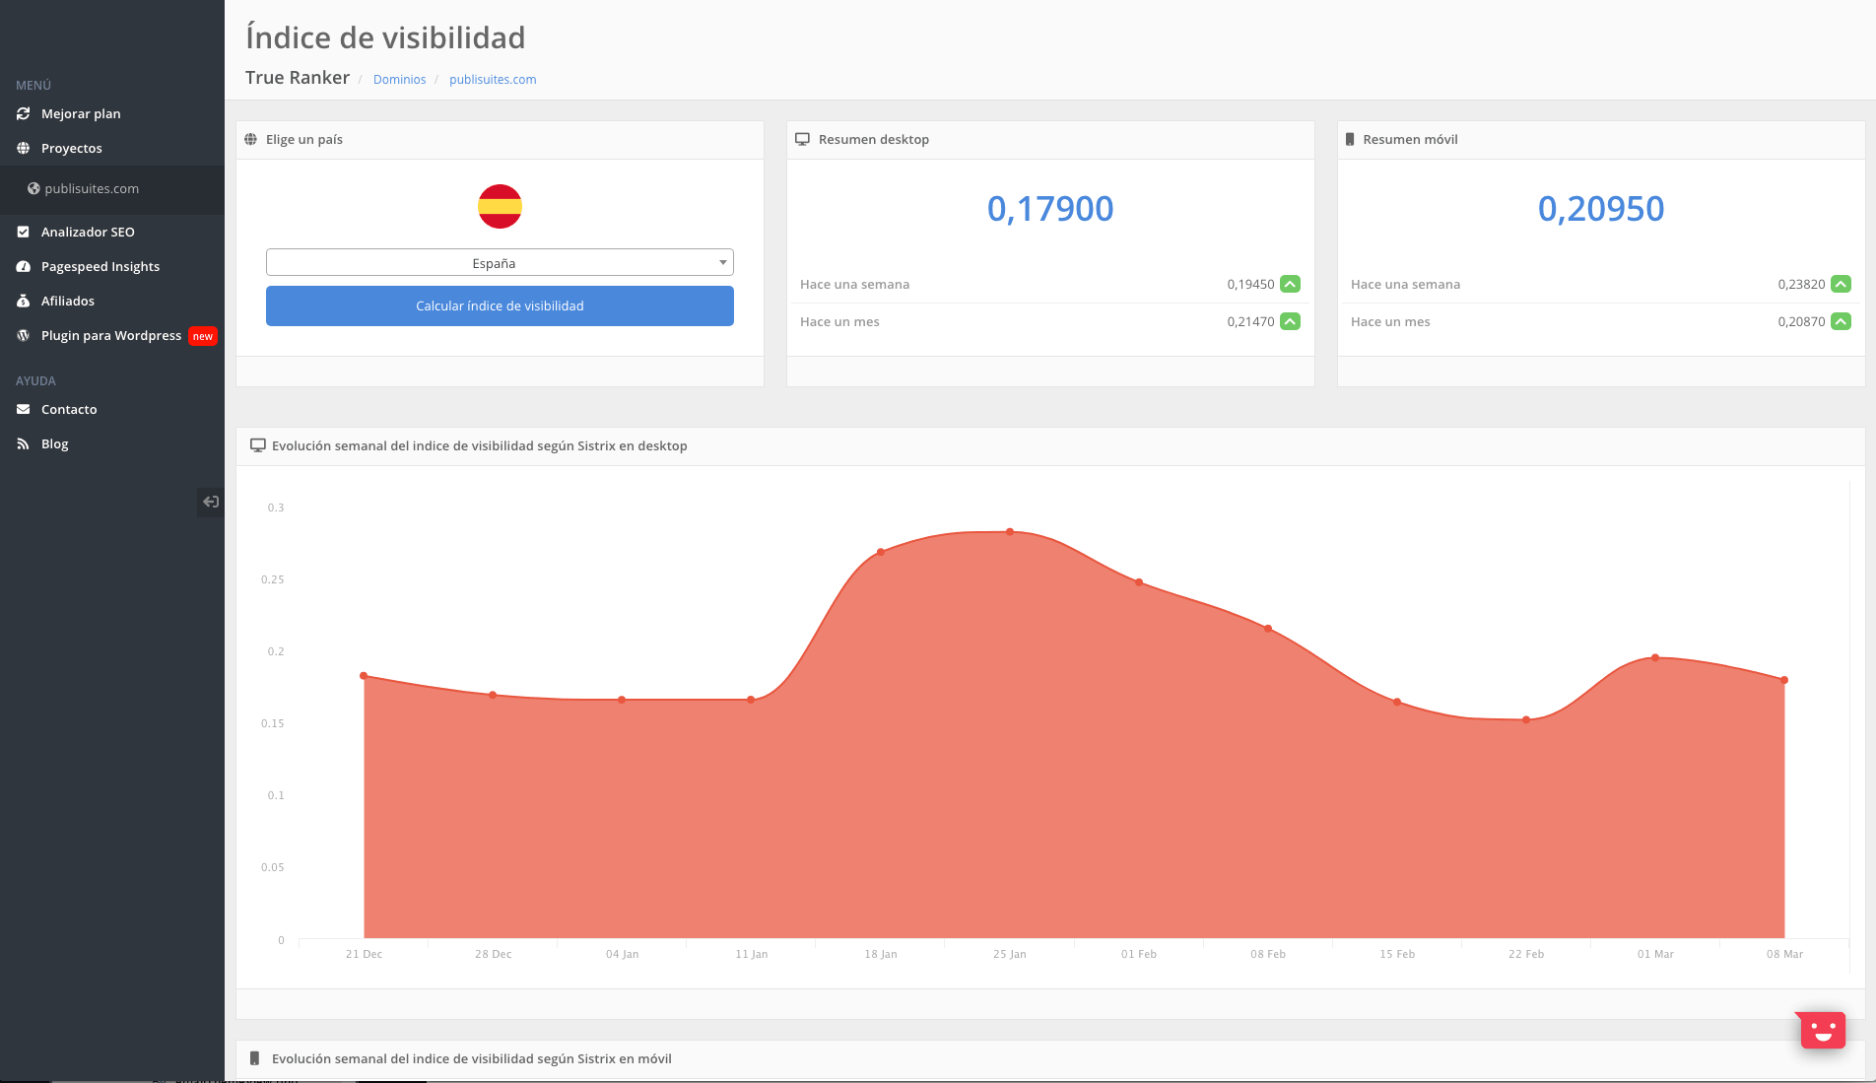
Task: Click the Proyectos globe icon
Action: coord(23,148)
